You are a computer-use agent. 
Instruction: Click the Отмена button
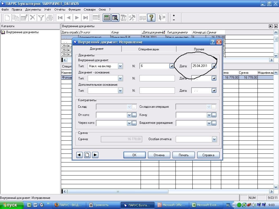point(159,155)
